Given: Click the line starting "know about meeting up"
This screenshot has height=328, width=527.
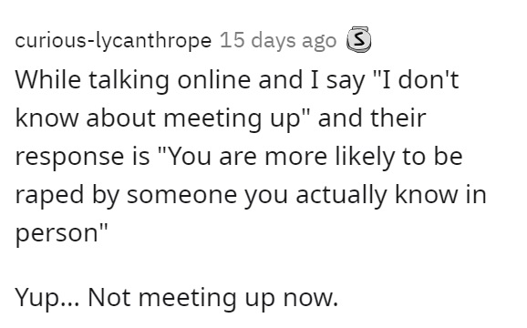Looking at the screenshot, I should (x=221, y=118).
